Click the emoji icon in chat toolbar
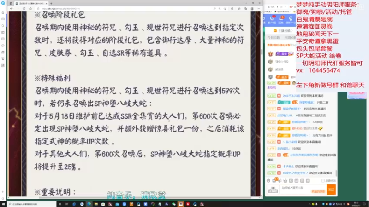Image resolution: width=369 pixels, height=207 pixels. pos(268,181)
